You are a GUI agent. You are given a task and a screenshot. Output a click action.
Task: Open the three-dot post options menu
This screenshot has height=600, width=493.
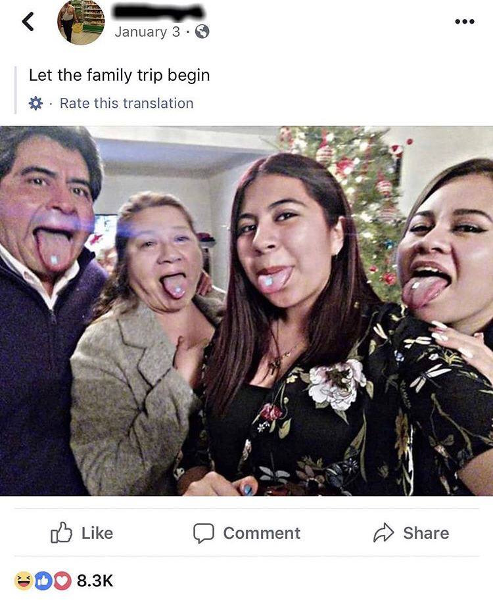[x=465, y=22]
